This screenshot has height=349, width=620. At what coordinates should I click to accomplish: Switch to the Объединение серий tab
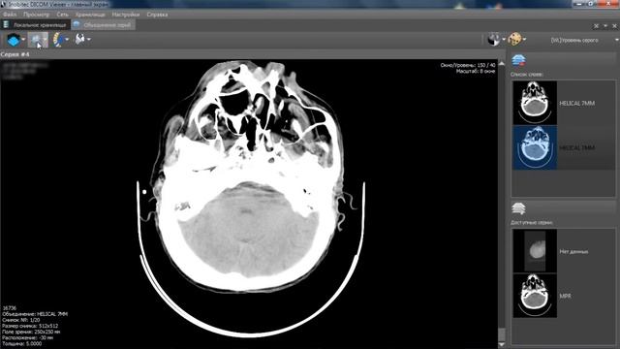pos(104,24)
